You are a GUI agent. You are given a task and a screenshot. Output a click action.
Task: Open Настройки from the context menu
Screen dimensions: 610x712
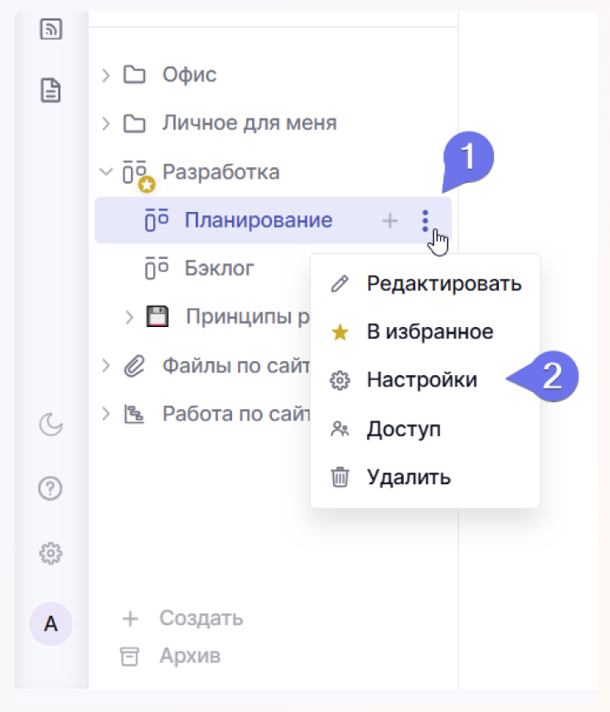tap(421, 380)
